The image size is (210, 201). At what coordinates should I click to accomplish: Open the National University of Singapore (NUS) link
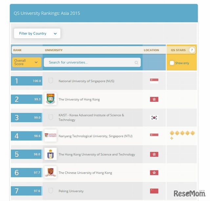click(x=86, y=81)
